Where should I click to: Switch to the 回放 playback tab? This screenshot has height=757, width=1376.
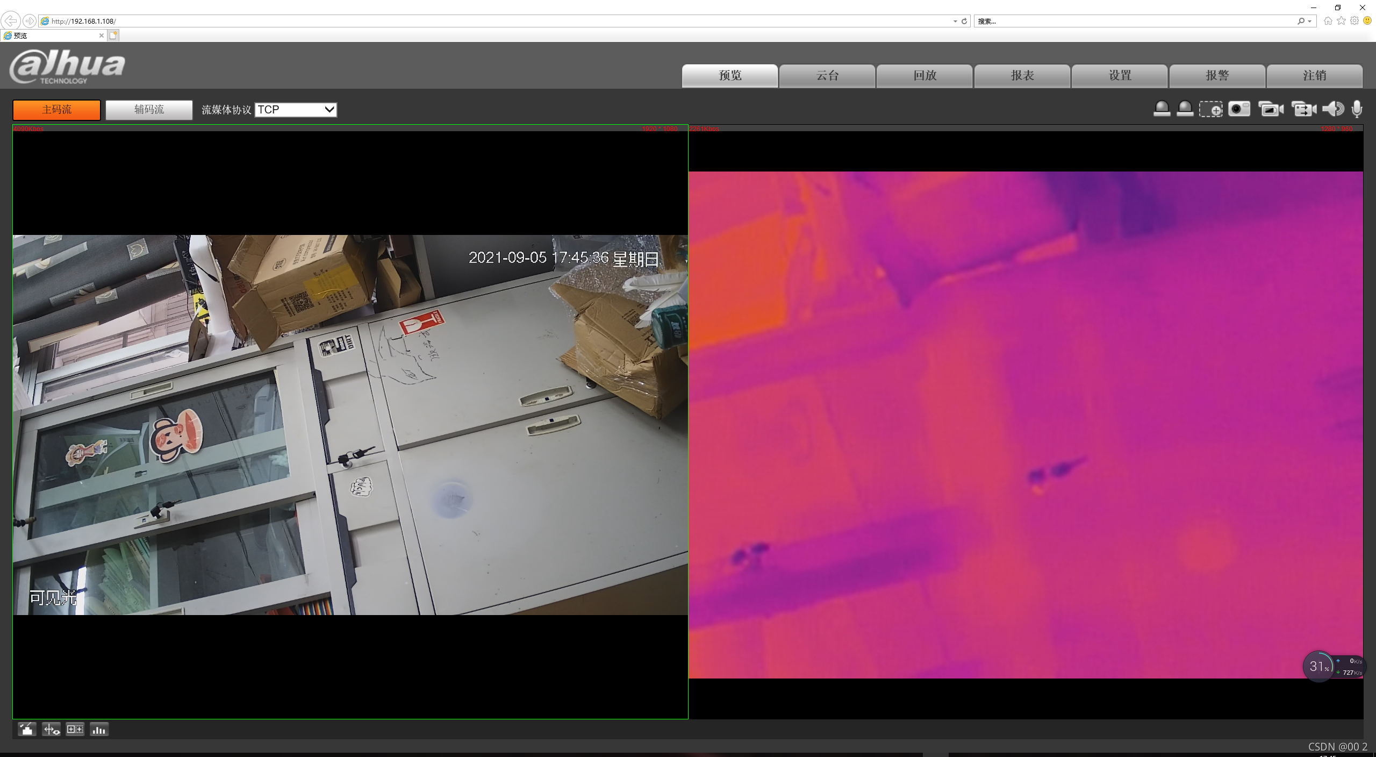(924, 76)
